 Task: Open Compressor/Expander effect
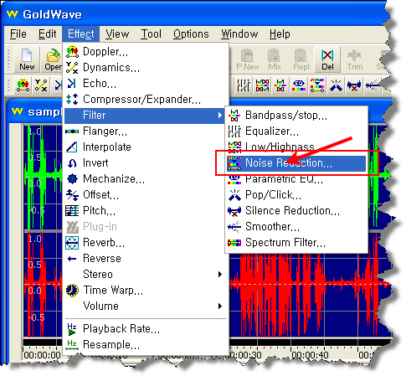[146, 99]
